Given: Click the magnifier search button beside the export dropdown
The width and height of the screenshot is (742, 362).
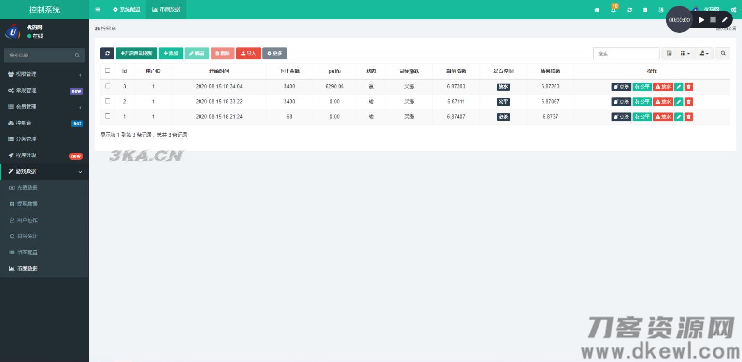Looking at the screenshot, I should point(723,54).
